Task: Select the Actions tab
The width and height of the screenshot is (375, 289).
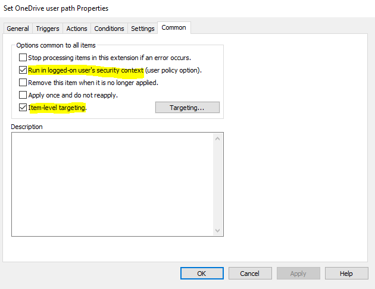Action: (77, 29)
